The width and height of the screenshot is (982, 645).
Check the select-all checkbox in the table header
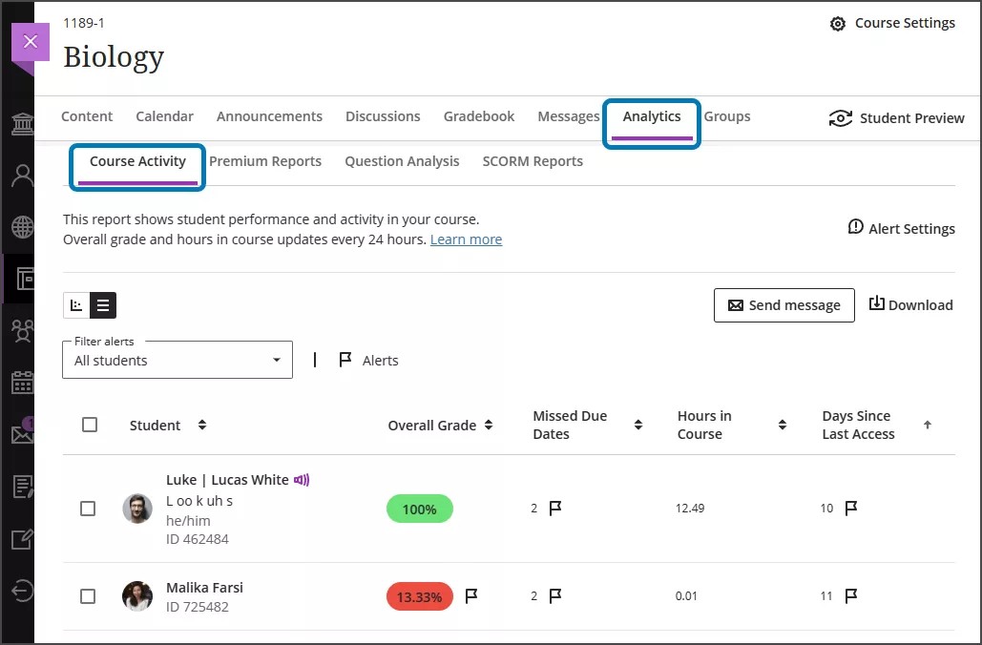tap(89, 425)
